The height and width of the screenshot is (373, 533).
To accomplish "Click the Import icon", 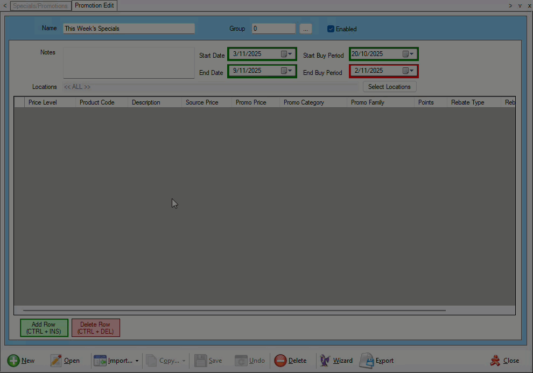I will [100, 361].
